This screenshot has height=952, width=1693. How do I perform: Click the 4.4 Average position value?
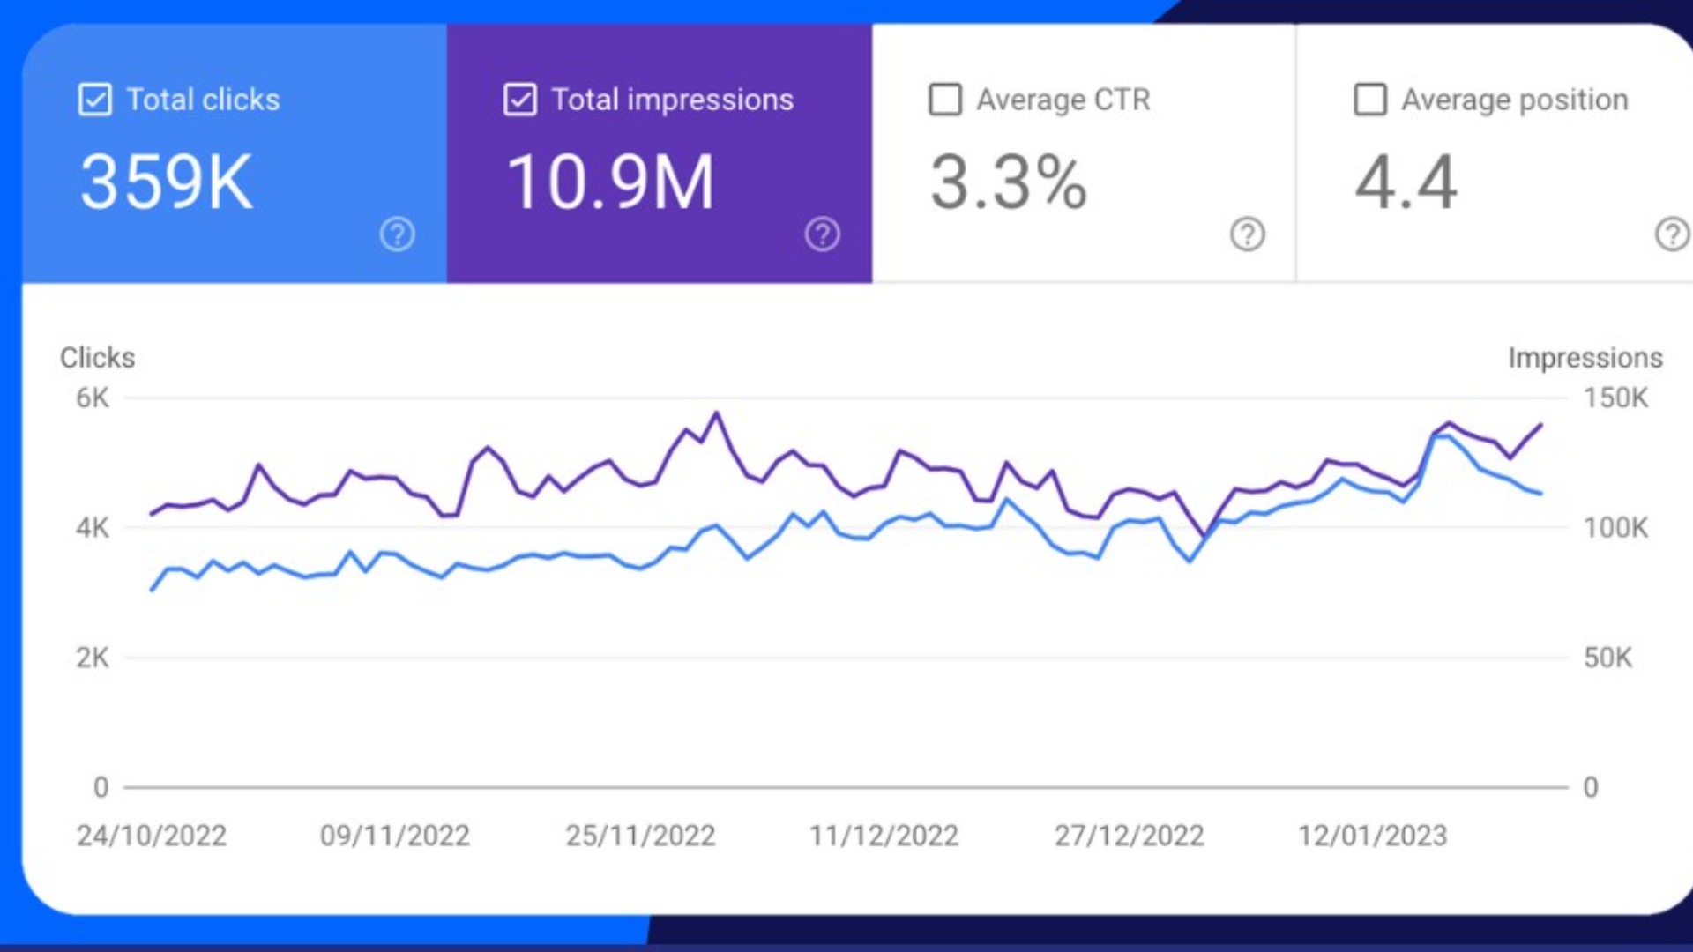1407,181
